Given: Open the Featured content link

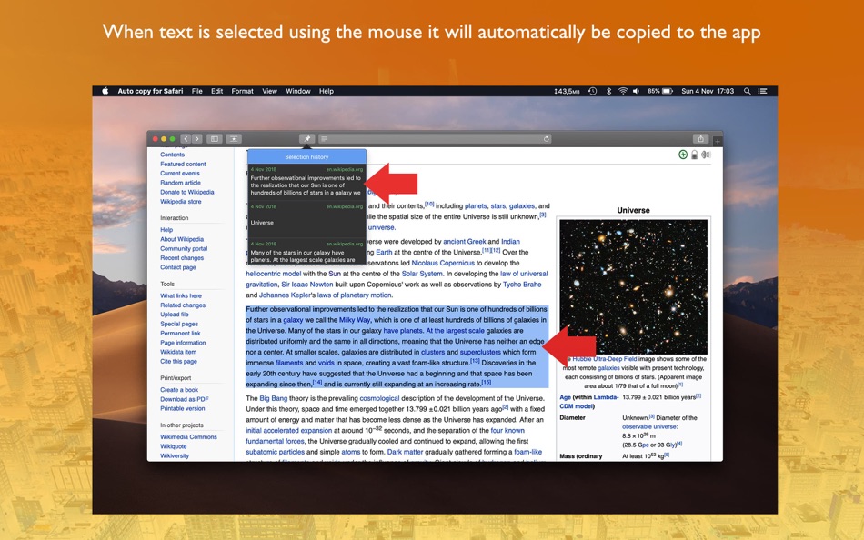Looking at the screenshot, I should click(183, 165).
